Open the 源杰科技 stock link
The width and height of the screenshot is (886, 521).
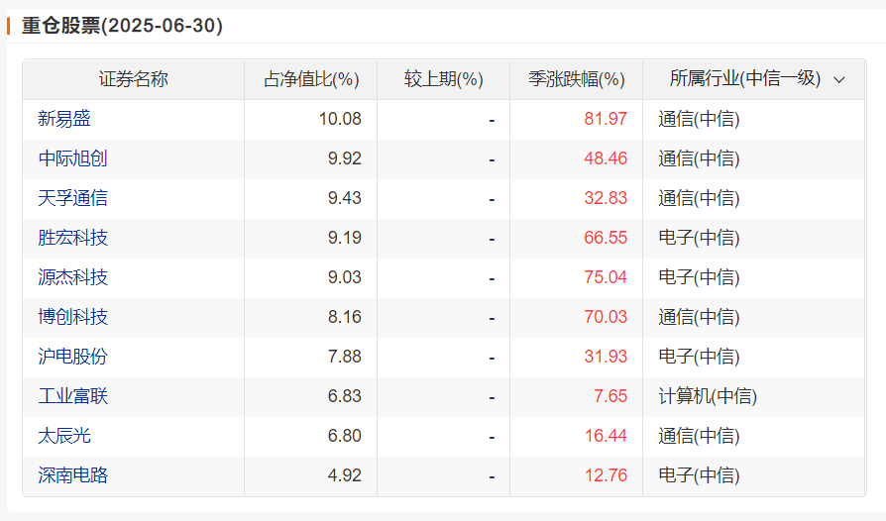pyautogui.click(x=73, y=277)
